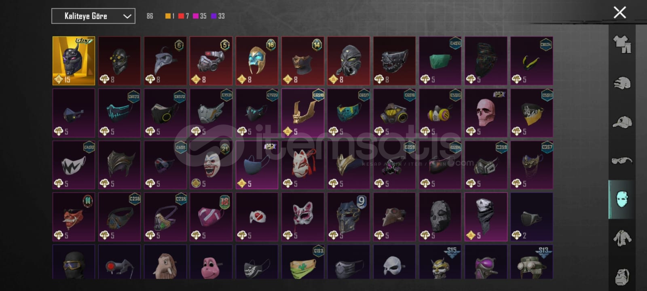
Task: Expand the Kaliteye Göre sort dropdown
Action: tap(93, 16)
